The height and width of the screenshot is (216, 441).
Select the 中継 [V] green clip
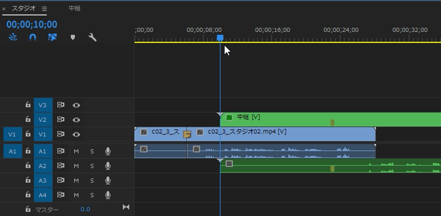[x=330, y=120]
